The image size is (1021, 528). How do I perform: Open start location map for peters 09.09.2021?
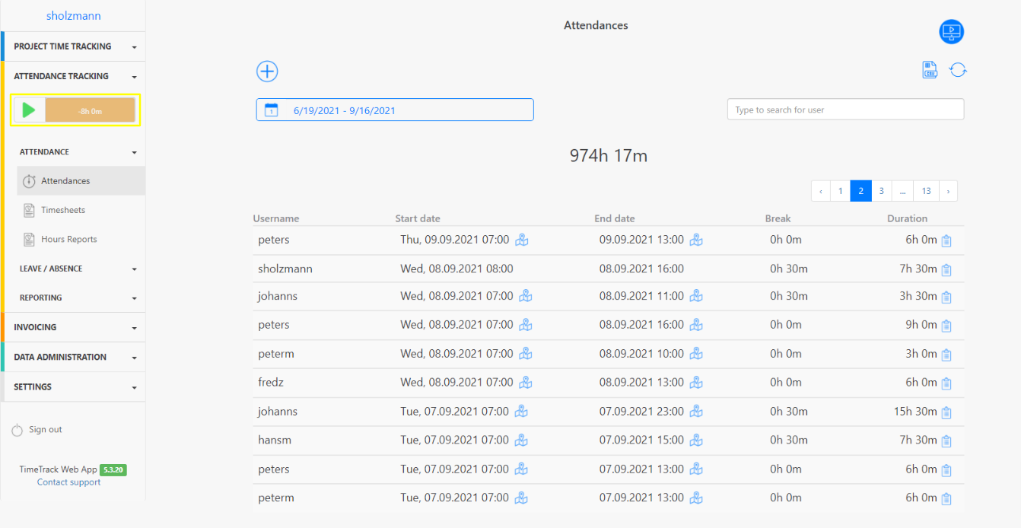(522, 240)
